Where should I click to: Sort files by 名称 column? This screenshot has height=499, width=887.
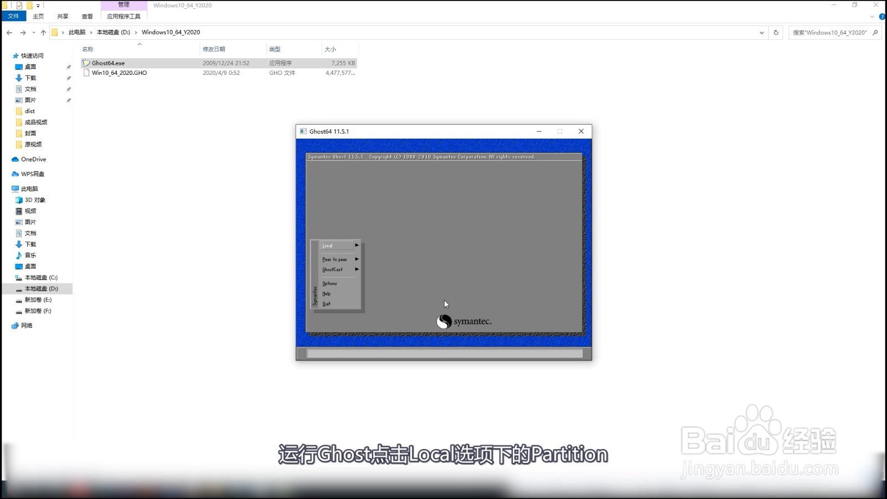(88, 49)
